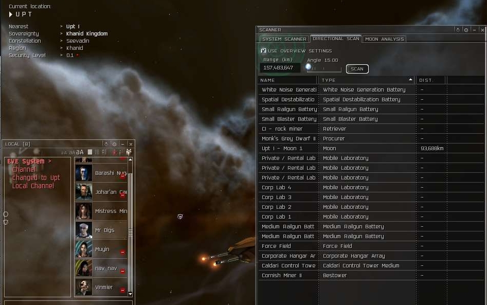Open Vinmier's character portrait
Image resolution: width=487 pixels, height=305 pixels.
tap(84, 287)
